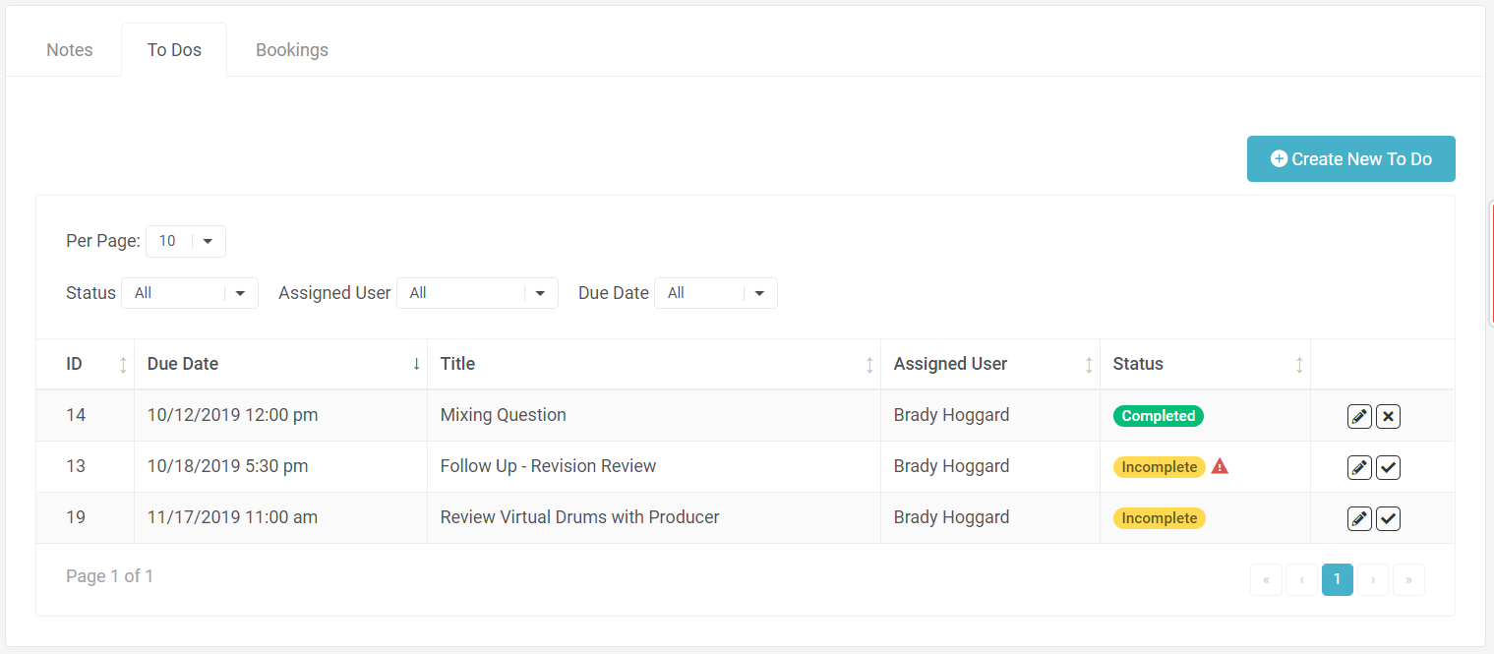This screenshot has width=1494, height=654.
Task: Click the overdue warning triangle icon
Action: coord(1220,466)
